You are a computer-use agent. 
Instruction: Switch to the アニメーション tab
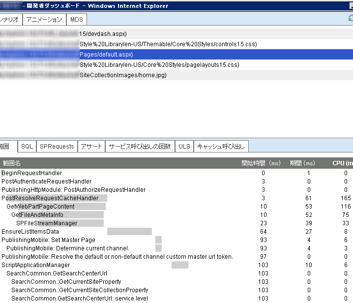44,20
